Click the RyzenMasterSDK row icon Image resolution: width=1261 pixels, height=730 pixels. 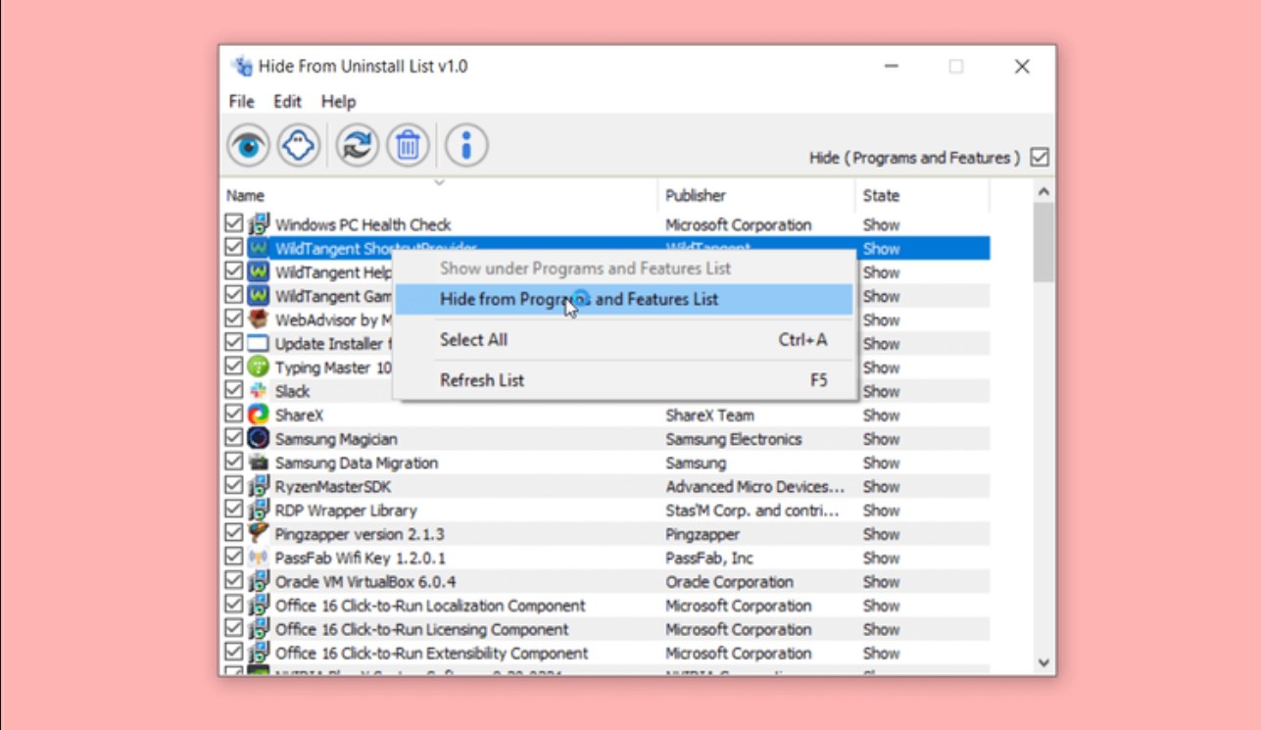coord(258,486)
